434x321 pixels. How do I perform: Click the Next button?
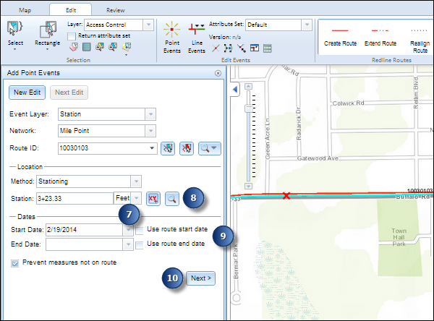(x=200, y=278)
